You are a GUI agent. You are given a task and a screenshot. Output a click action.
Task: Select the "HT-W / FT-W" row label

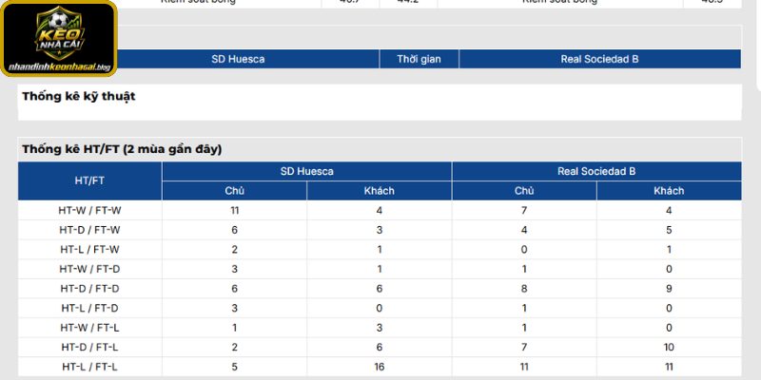89,211
